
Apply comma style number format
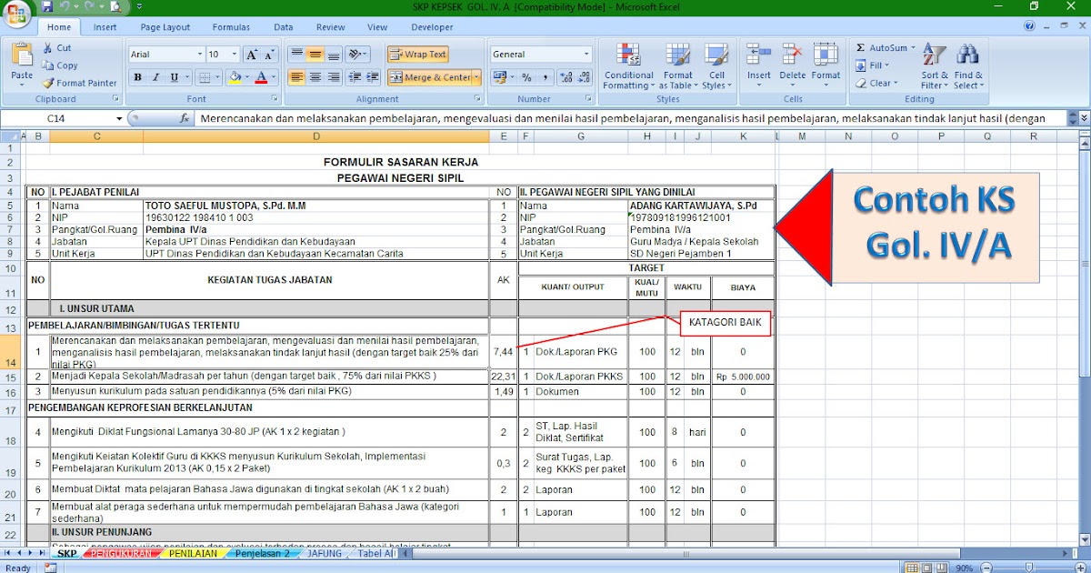pos(544,77)
